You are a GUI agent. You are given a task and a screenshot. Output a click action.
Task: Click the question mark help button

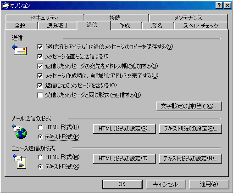coord(219,6)
